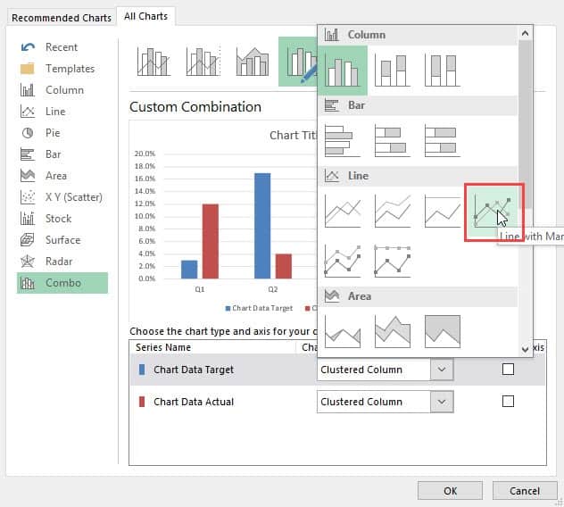Click Chart Data Target legend entry
Screen dimensions: 564x507
(x=259, y=308)
